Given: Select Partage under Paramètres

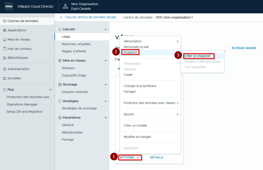Looking at the screenshot, I should (x=68, y=140).
